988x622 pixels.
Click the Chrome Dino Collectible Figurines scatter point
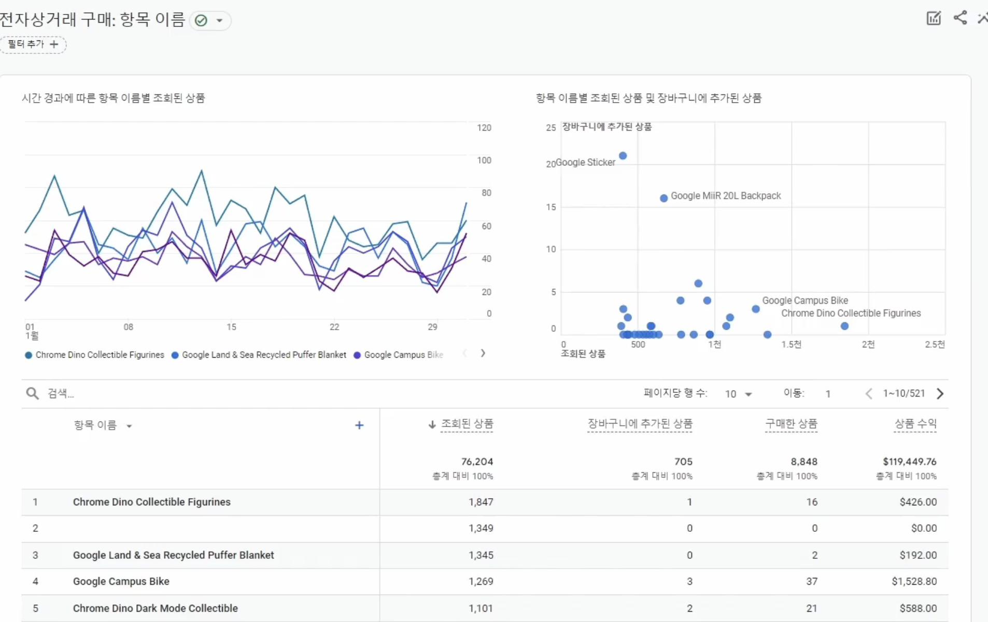(844, 326)
